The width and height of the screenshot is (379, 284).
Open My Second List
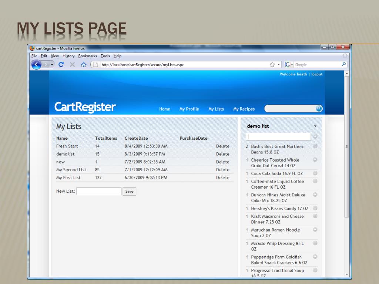tap(71, 170)
